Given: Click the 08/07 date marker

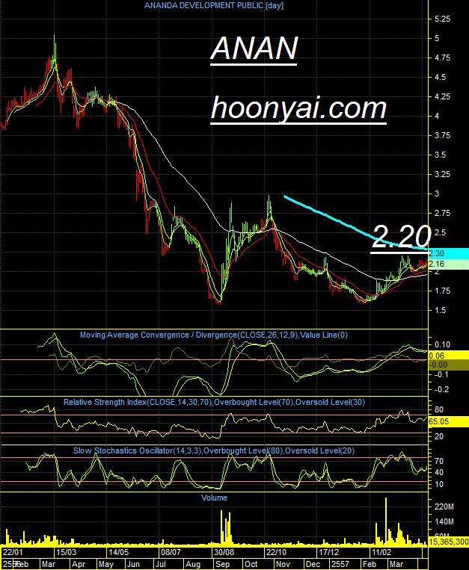Looking at the screenshot, I should [x=171, y=553].
